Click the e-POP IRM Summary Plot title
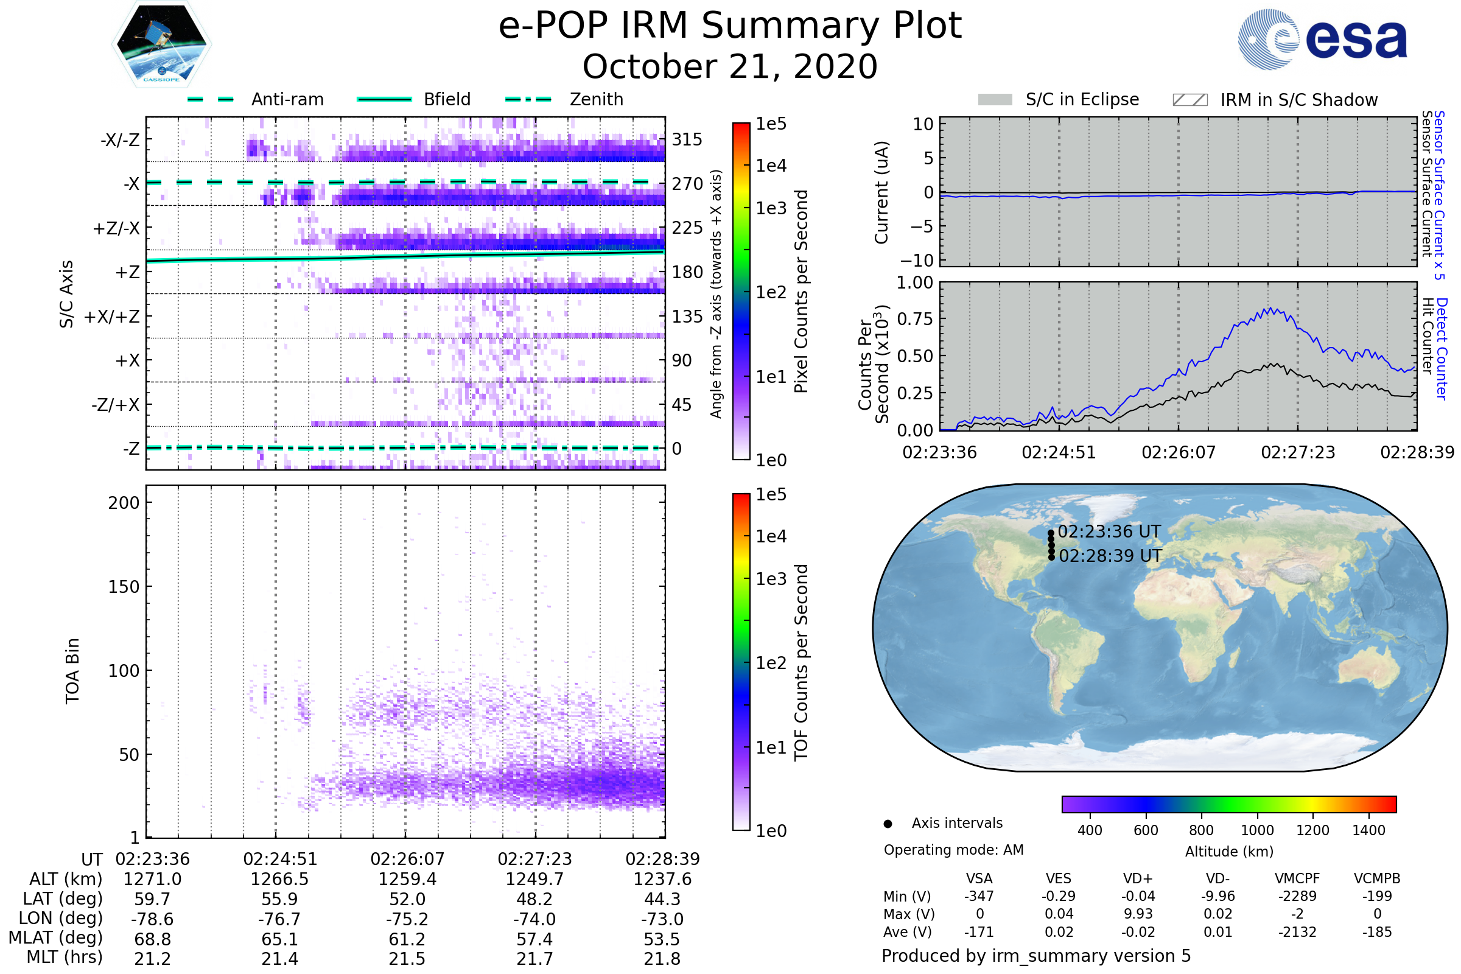Viewport: 1461px width, 974px height. tap(730, 26)
